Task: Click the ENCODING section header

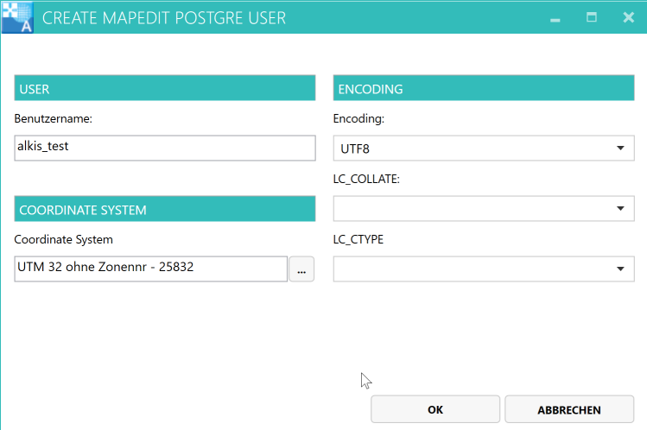Action: pyautogui.click(x=484, y=89)
